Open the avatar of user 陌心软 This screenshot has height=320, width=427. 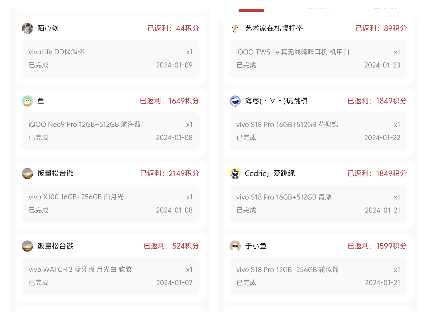[27, 28]
